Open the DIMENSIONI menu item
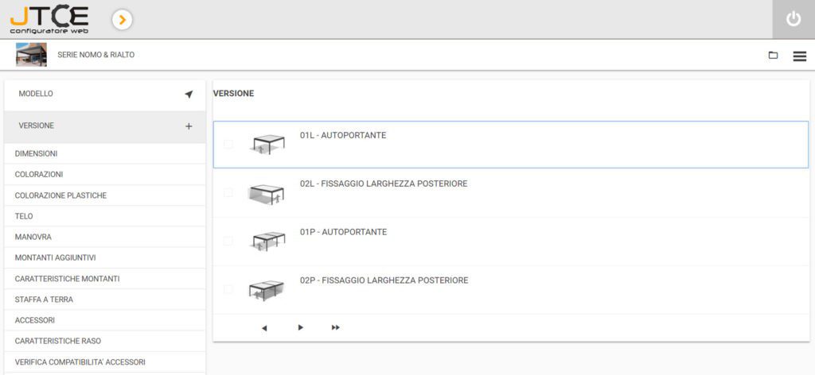The height and width of the screenshot is (375, 815). tap(36, 153)
